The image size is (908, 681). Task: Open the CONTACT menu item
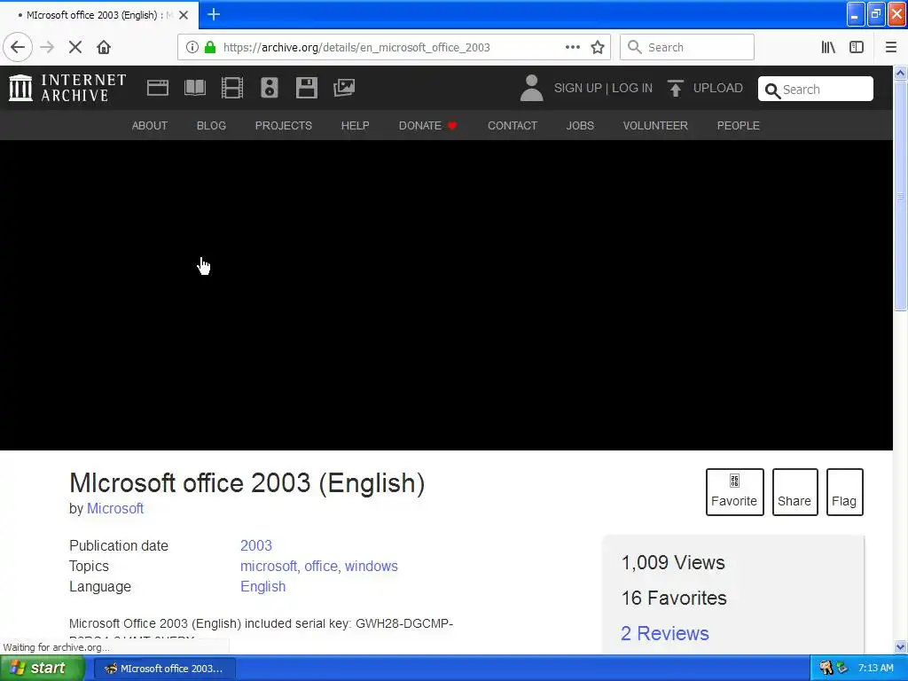(x=513, y=126)
